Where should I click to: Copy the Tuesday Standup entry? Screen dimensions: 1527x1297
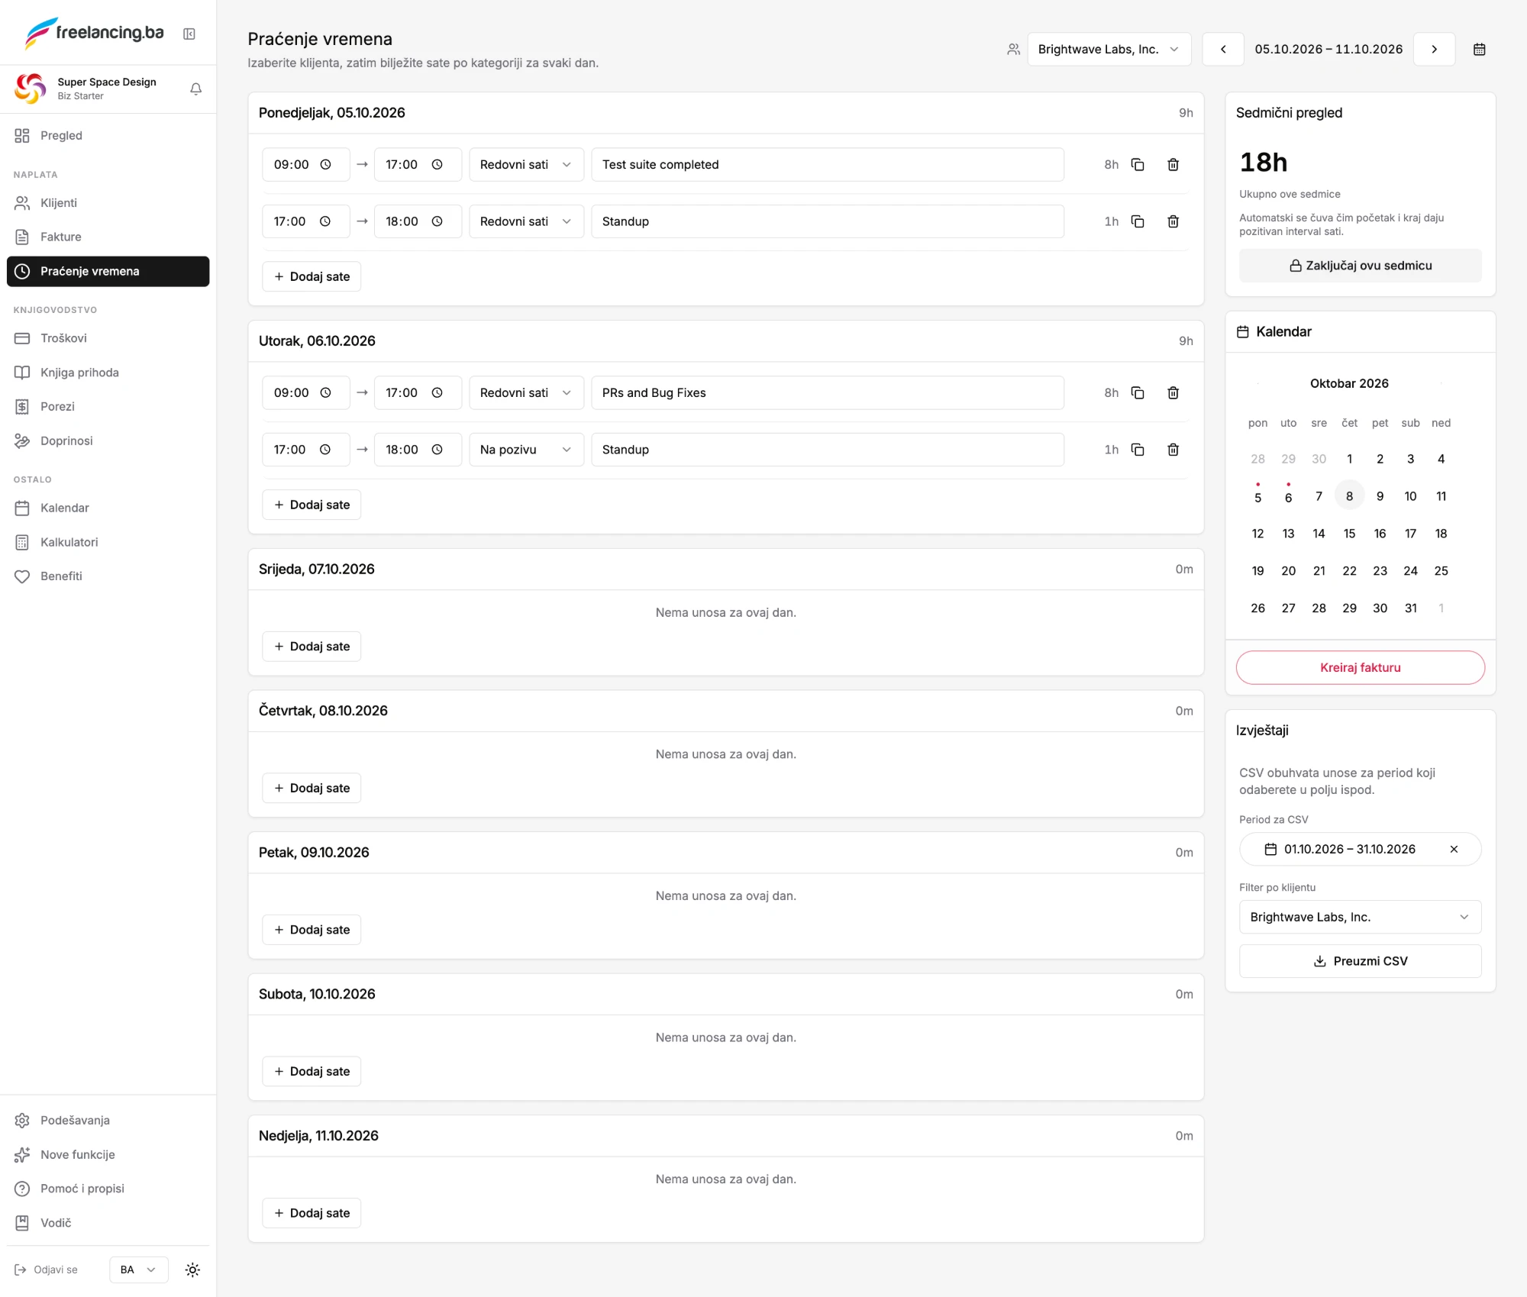[x=1137, y=450]
